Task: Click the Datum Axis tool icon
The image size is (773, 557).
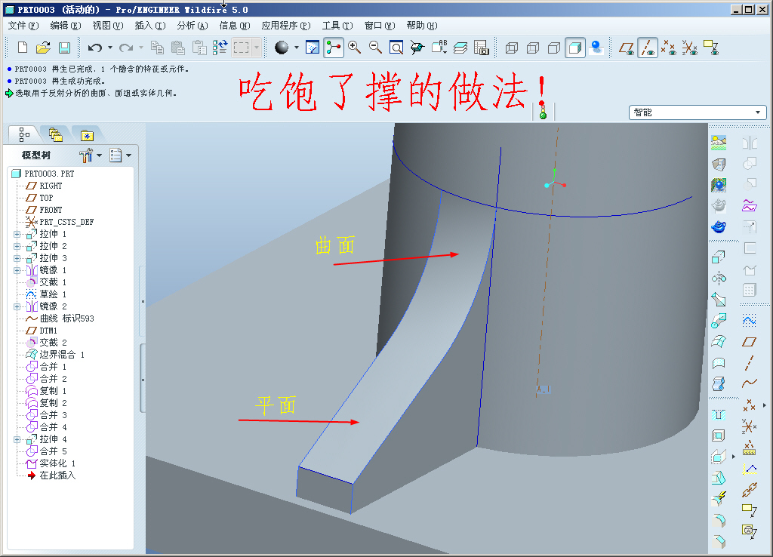Action: (x=750, y=363)
